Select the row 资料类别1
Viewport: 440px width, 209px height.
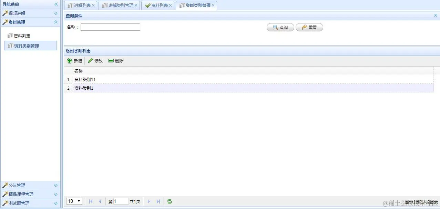click(249, 88)
